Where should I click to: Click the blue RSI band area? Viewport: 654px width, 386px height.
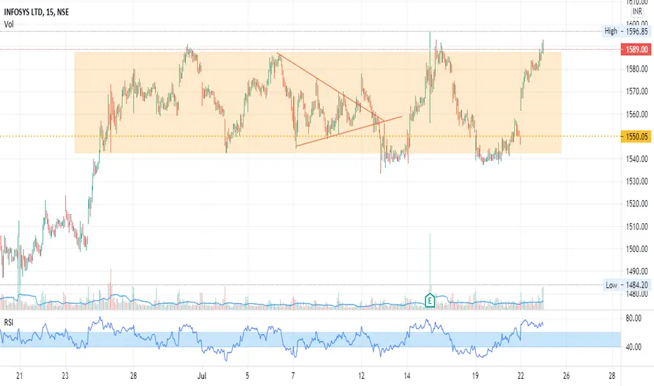click(x=310, y=339)
